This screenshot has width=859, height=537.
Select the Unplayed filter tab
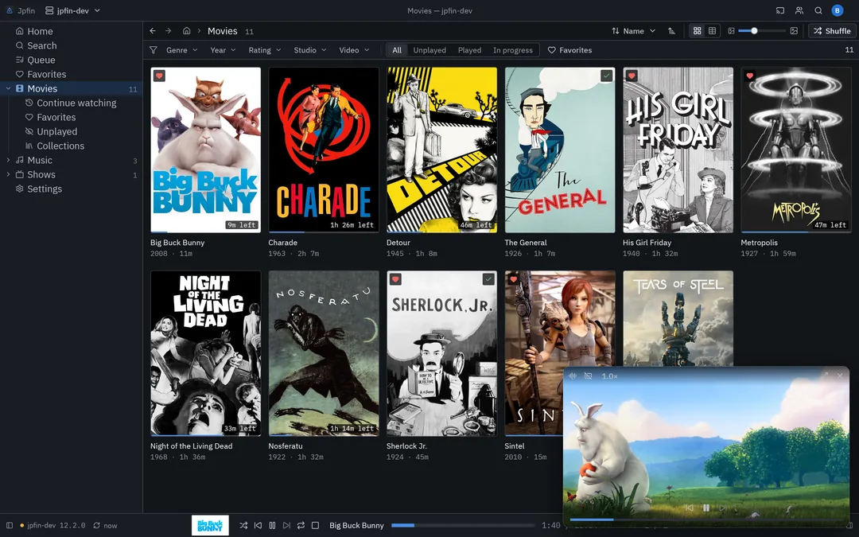(429, 50)
